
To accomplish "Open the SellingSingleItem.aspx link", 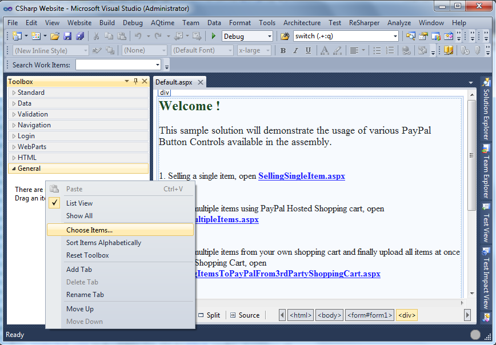I will point(301,176).
